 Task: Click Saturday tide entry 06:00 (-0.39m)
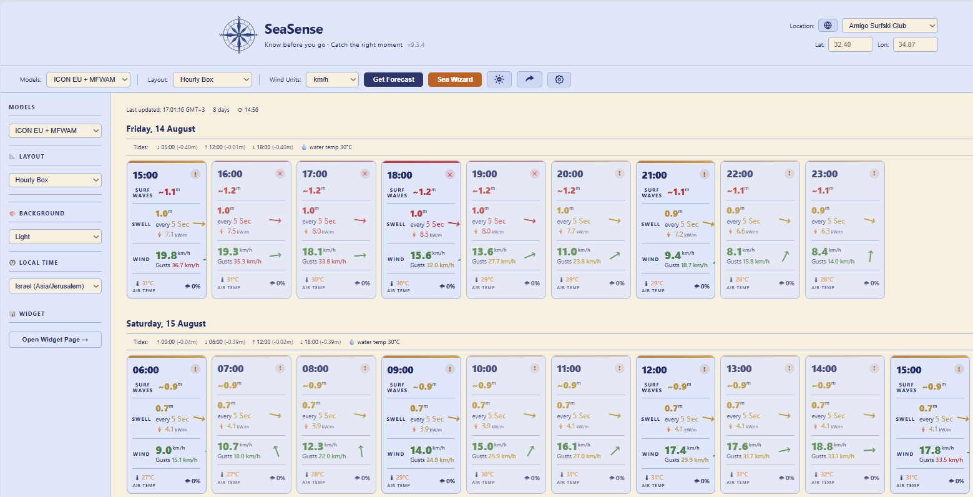[225, 342]
